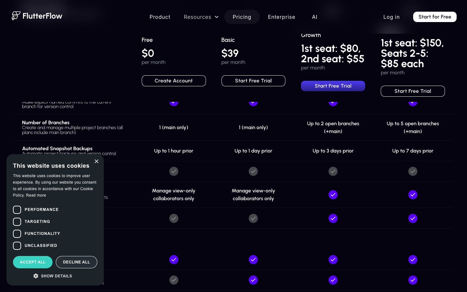Expand Show Details in cookie banner
Screen dimensions: 467x292
[56, 276]
